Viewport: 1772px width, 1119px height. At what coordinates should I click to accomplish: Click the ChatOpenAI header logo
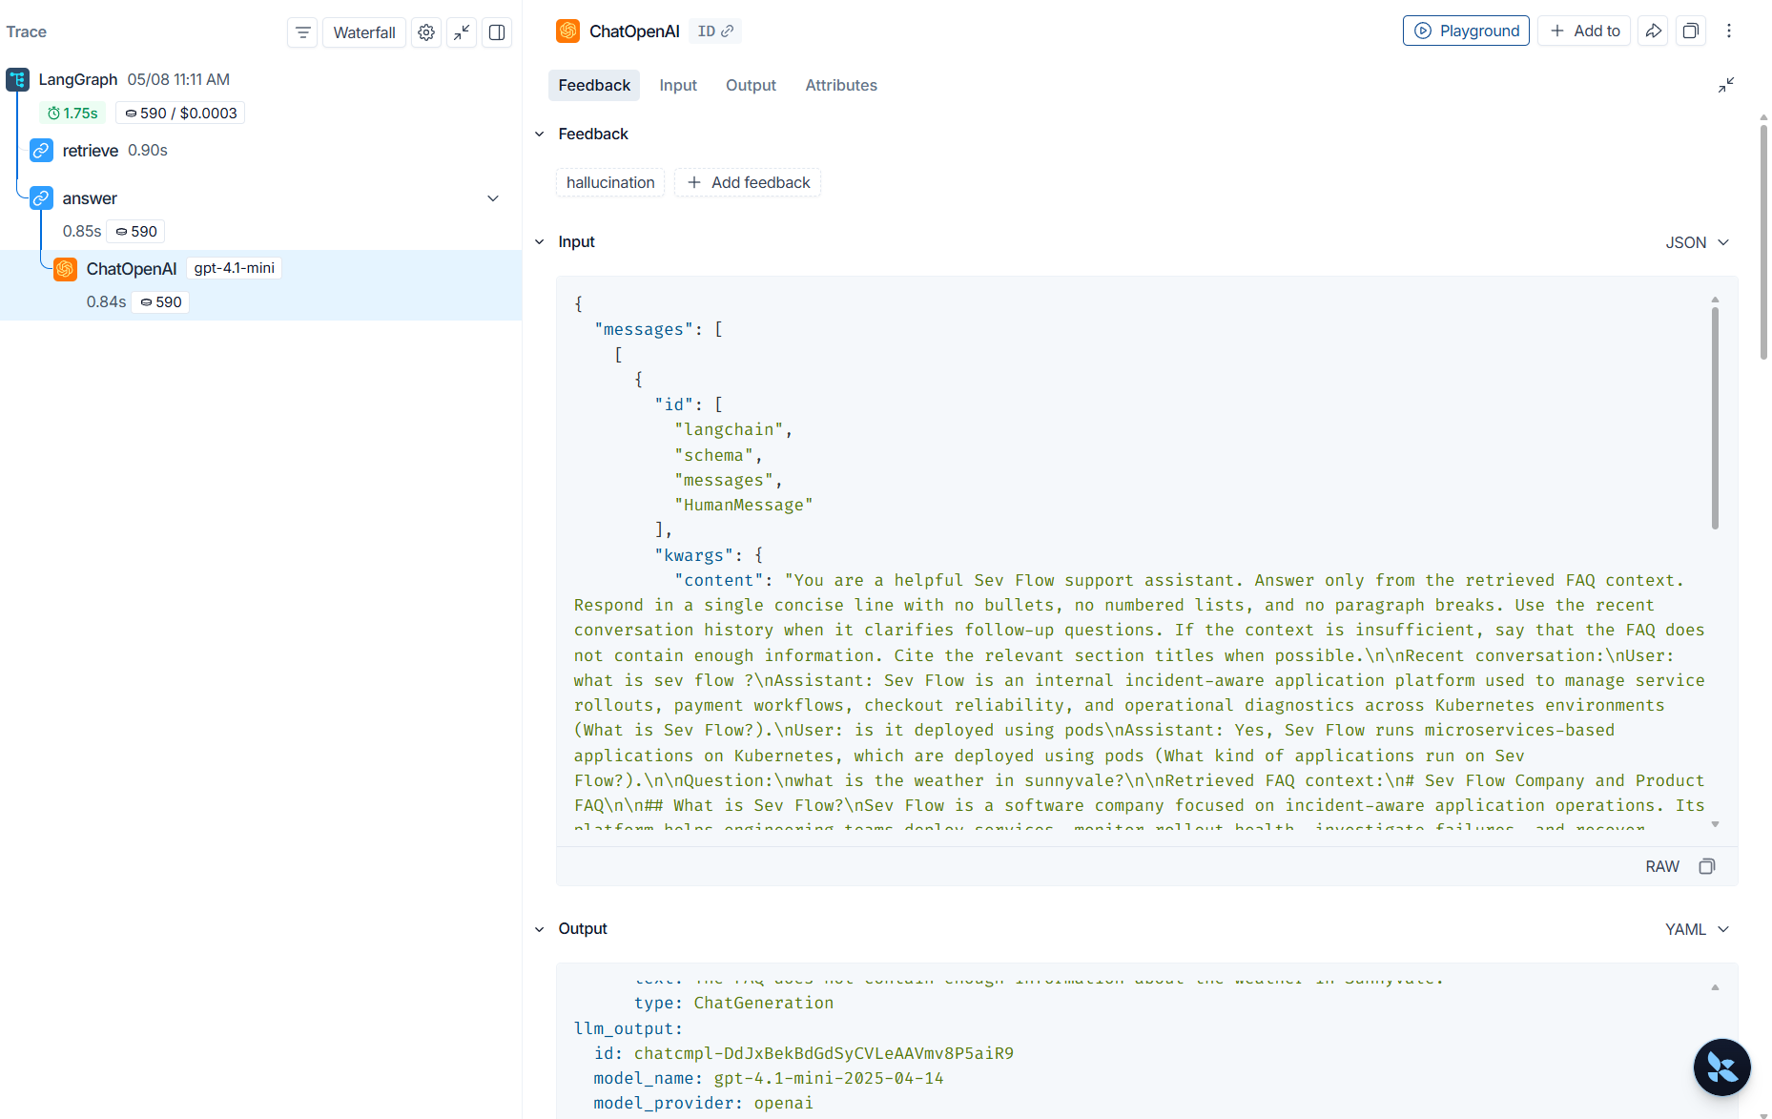pyautogui.click(x=567, y=31)
